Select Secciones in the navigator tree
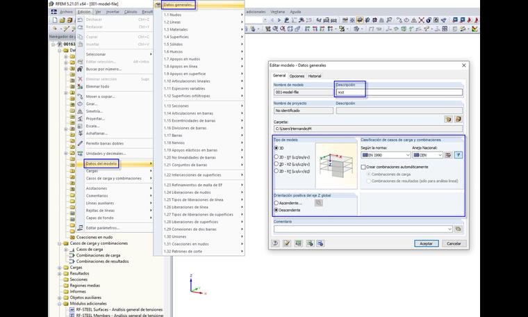The height and width of the screenshot is (317, 528). coord(79,279)
